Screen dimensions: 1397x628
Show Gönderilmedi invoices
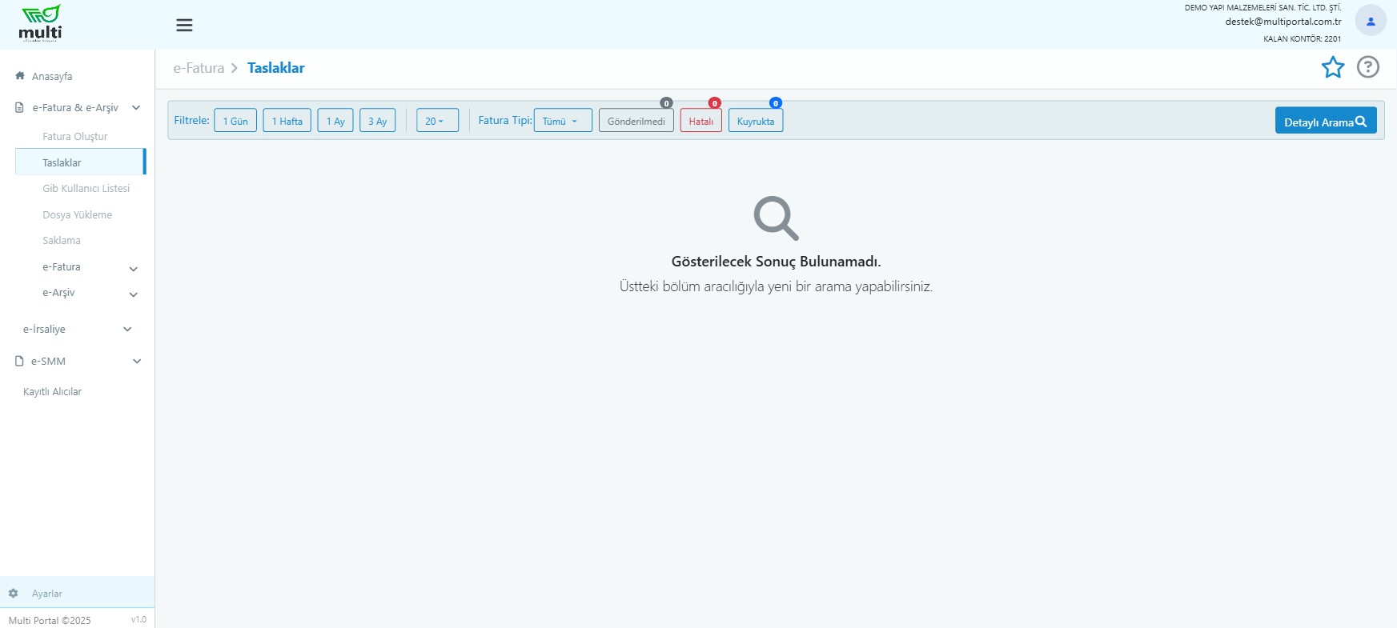click(x=636, y=120)
